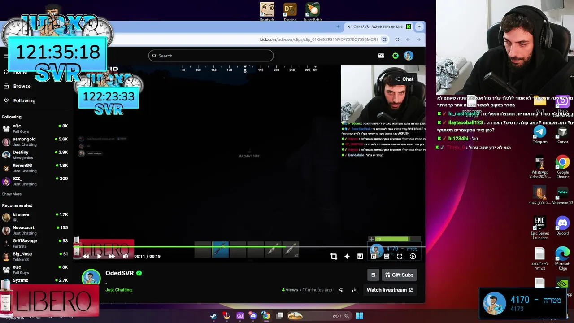Select the OdedSVR Watch clips on Kick tab
Screen dimensions: 574x323
[378, 26]
